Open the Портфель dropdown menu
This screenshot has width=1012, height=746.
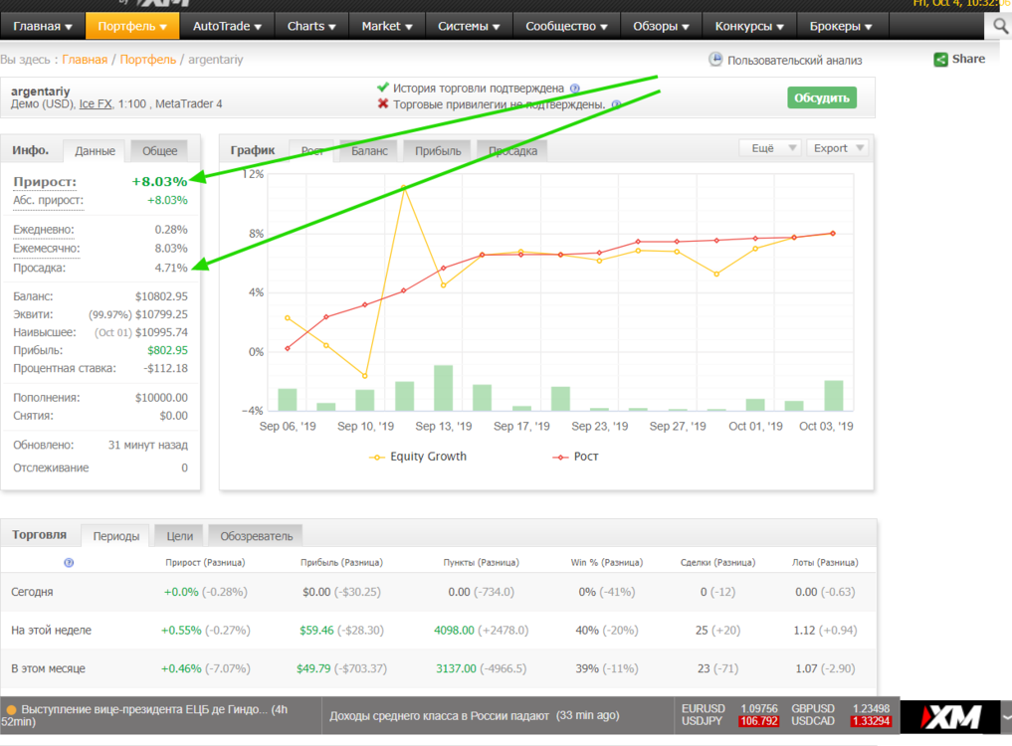(132, 27)
